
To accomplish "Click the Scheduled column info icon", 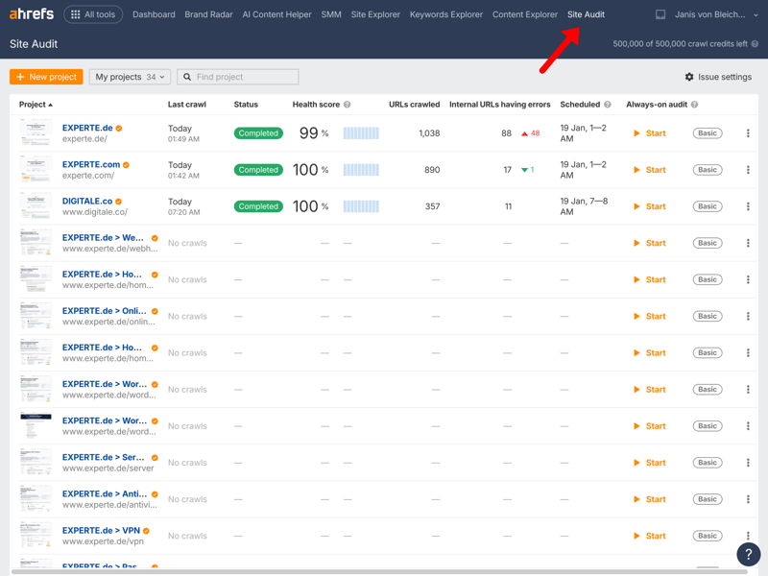I will click(x=608, y=105).
